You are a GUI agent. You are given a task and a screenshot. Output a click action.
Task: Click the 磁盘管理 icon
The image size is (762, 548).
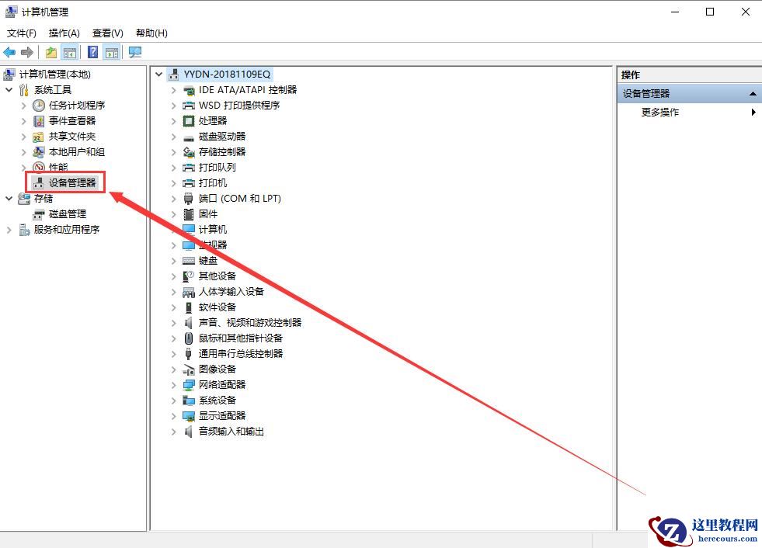pyautogui.click(x=38, y=214)
